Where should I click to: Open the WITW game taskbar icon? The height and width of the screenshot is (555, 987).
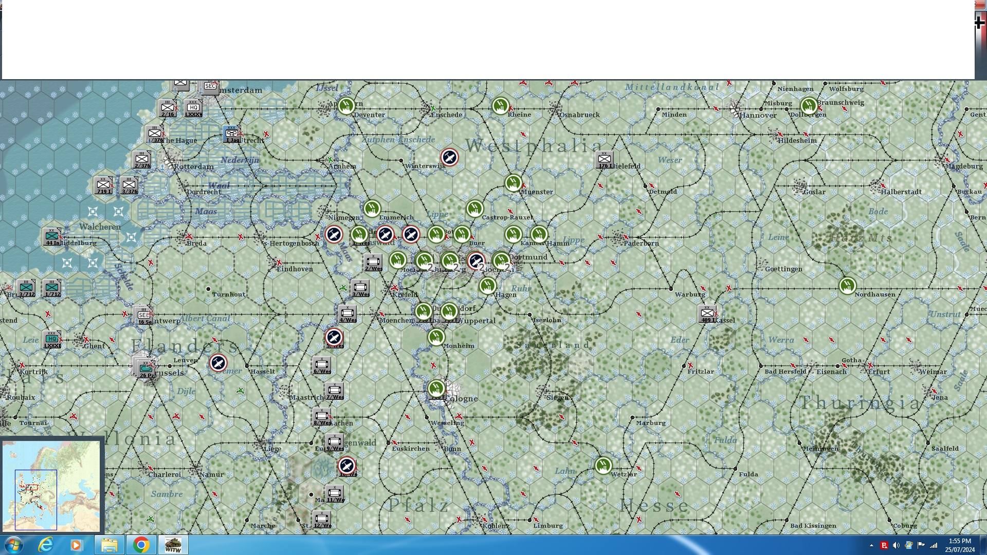click(173, 545)
